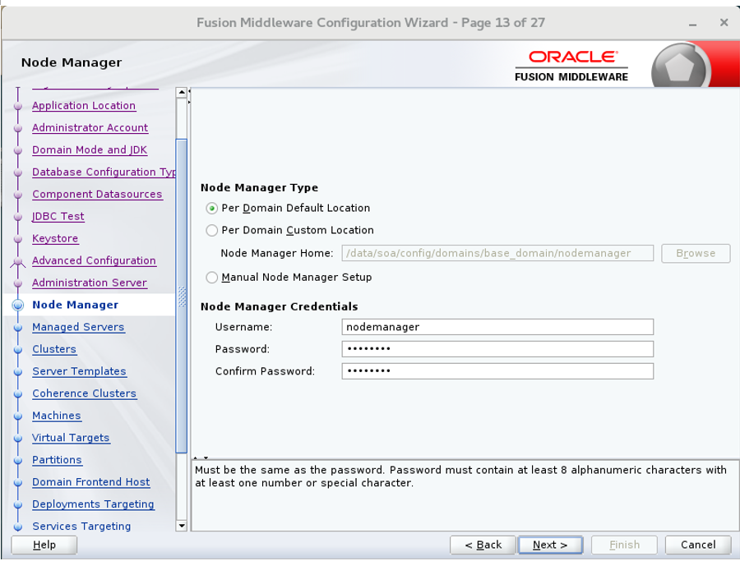Open Component Datasources step
Image resolution: width=740 pixels, height=561 pixels.
pyautogui.click(x=97, y=194)
